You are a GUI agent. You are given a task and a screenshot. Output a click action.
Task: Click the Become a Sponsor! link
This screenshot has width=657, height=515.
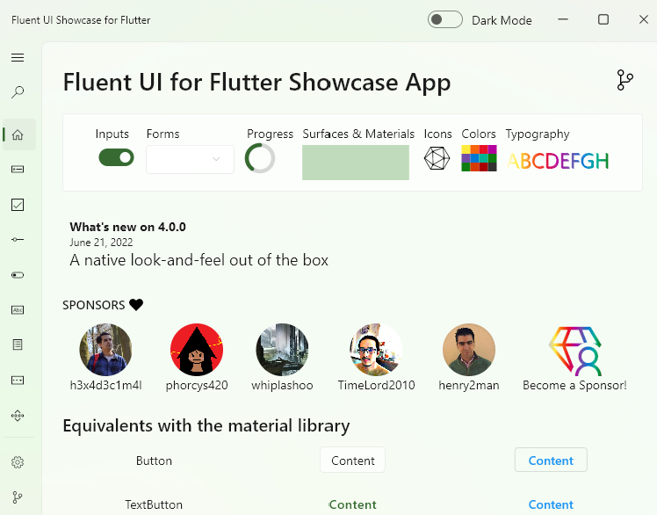tap(574, 385)
